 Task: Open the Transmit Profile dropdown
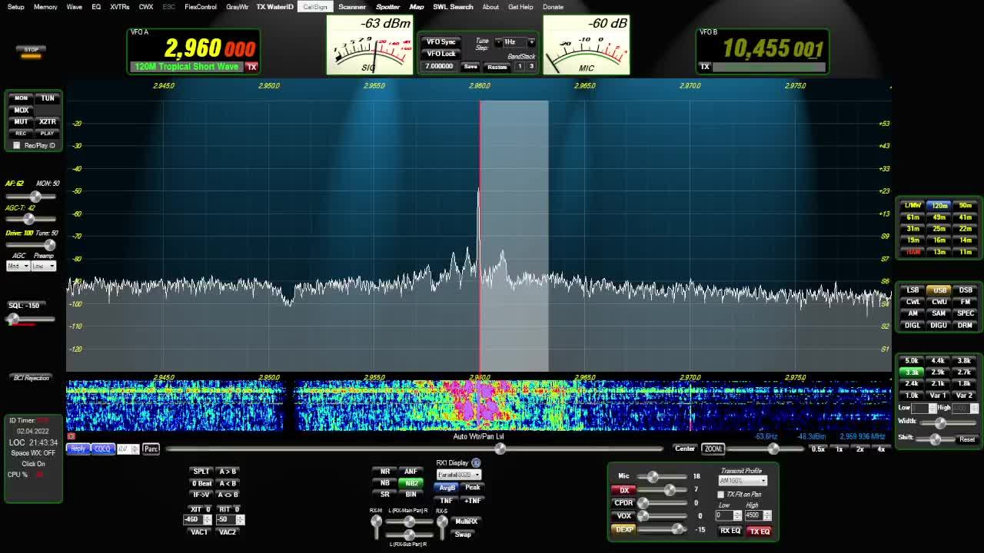point(743,481)
